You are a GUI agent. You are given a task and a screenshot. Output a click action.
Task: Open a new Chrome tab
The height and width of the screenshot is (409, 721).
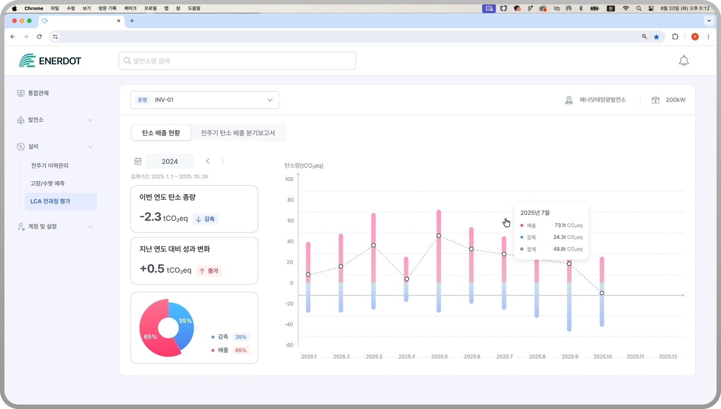coord(132,21)
